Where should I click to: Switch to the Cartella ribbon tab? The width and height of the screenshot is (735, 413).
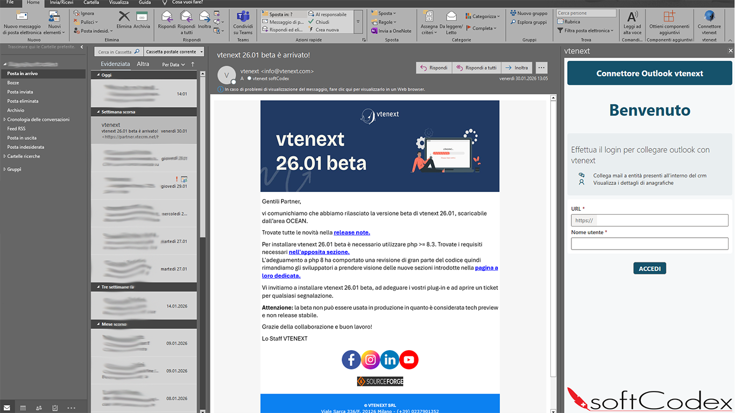(91, 3)
